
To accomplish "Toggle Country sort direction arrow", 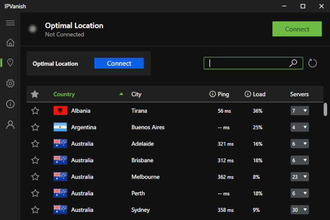I will point(121,94).
